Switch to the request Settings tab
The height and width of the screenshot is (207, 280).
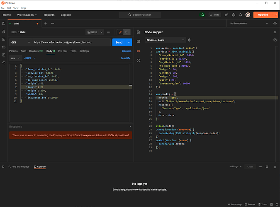click(84, 51)
